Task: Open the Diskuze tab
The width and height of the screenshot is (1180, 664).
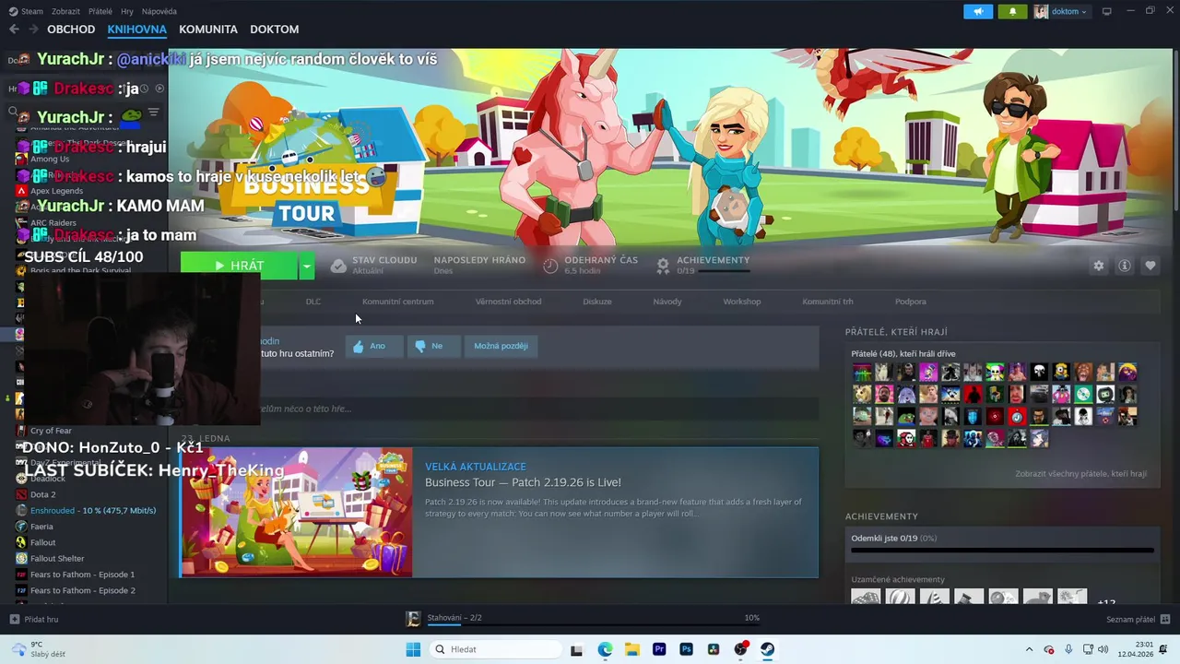Action: pyautogui.click(x=597, y=302)
